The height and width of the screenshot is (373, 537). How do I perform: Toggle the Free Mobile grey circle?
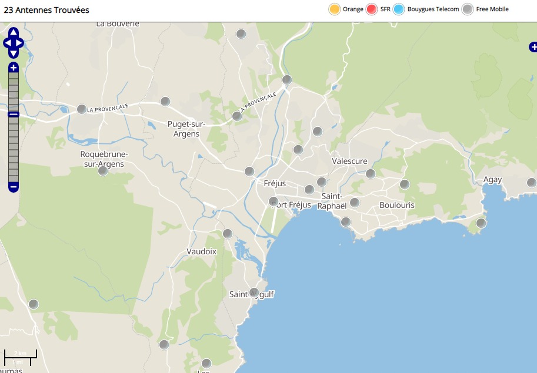click(468, 9)
